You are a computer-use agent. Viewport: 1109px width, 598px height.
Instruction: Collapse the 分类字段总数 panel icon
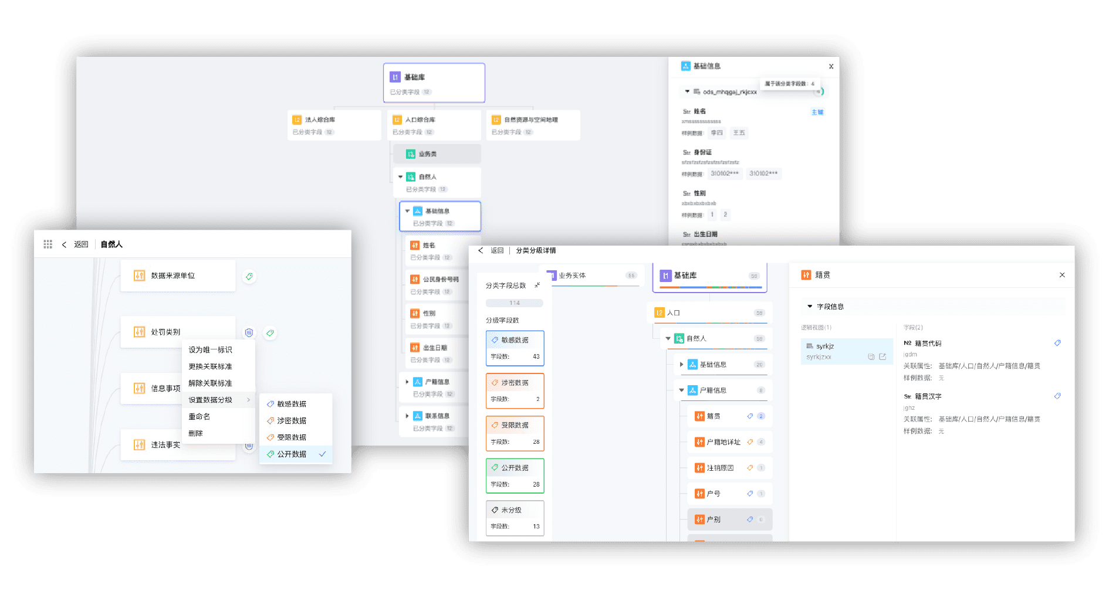[x=537, y=285]
